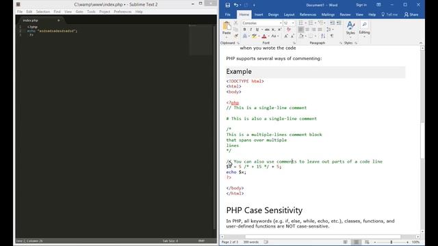
Task: Apply red font color
Action: pyautogui.click(x=264, y=36)
